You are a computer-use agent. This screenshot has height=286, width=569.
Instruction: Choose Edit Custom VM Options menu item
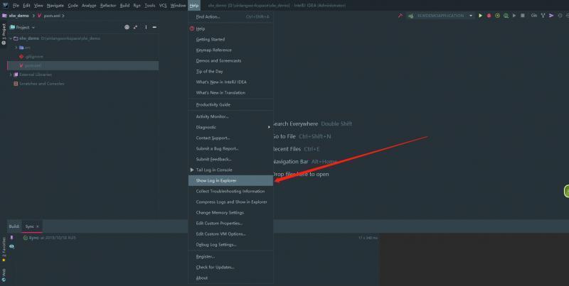click(220, 233)
